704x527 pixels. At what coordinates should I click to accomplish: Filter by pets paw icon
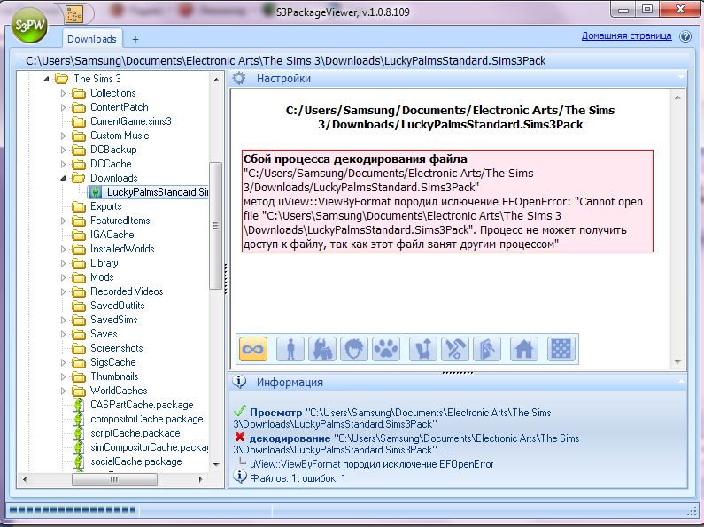[x=386, y=349]
